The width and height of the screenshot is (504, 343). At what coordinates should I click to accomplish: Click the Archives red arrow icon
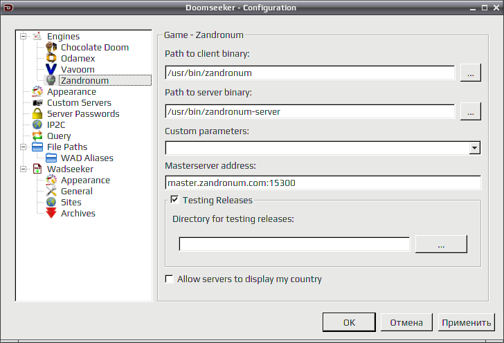tap(51, 213)
